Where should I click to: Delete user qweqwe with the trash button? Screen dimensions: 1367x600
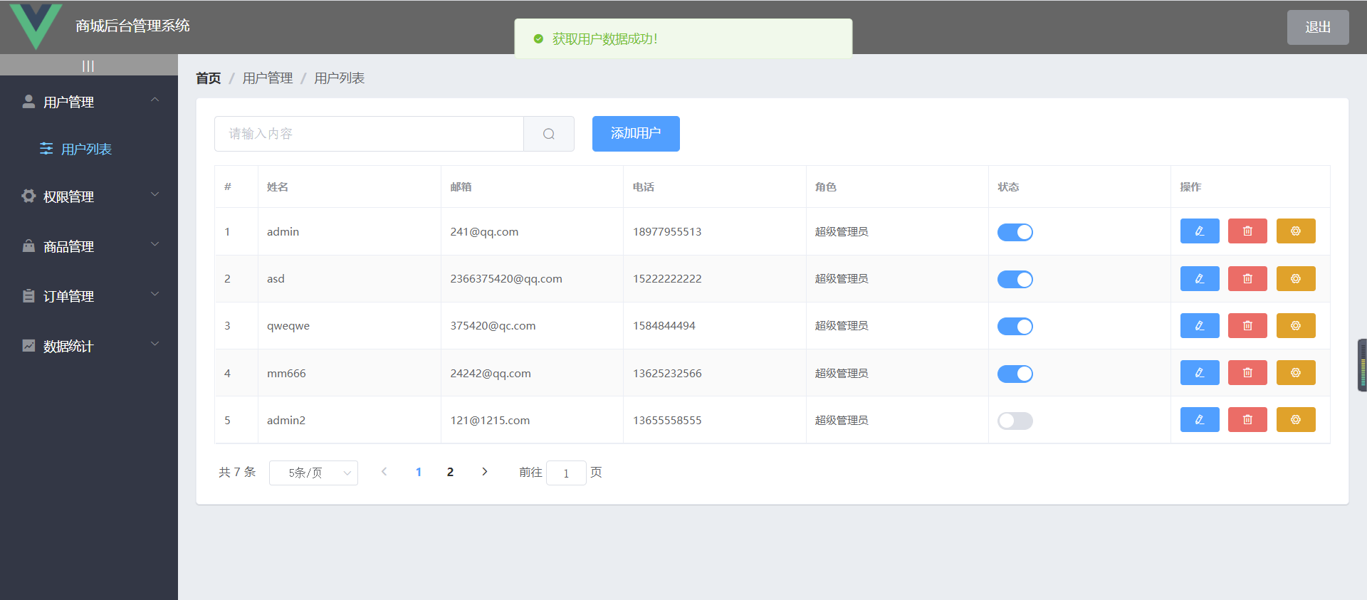click(1247, 326)
